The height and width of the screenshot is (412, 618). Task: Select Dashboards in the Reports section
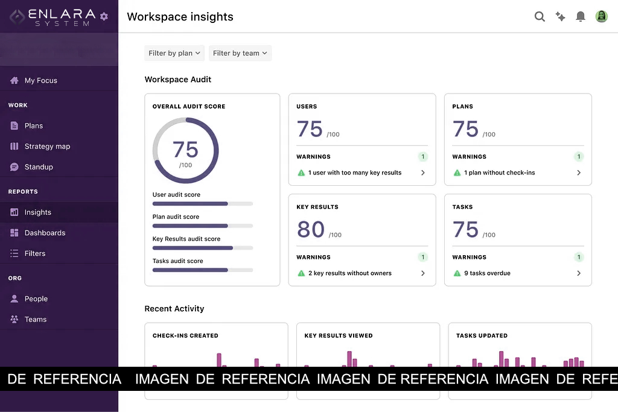45,233
